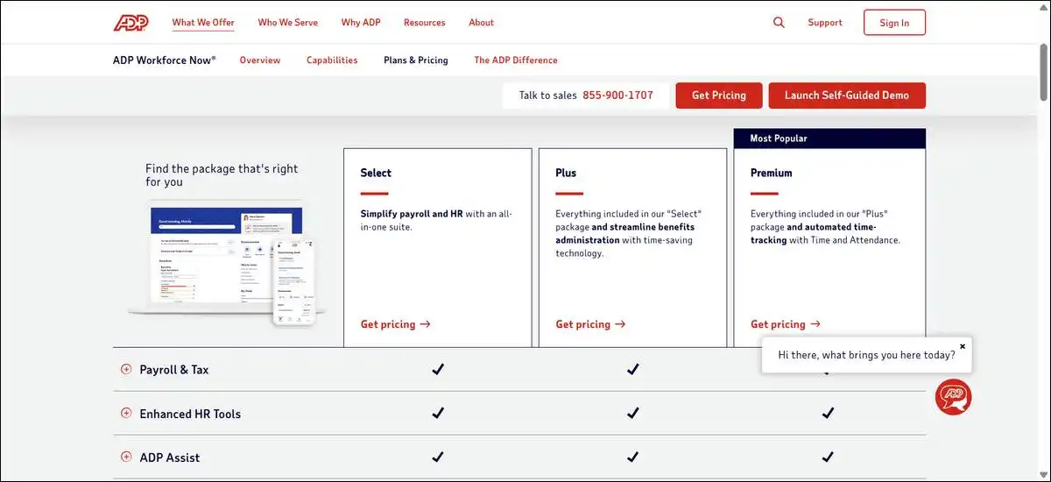This screenshot has width=1051, height=482.
Task: Open the About menu
Action: 481,23
